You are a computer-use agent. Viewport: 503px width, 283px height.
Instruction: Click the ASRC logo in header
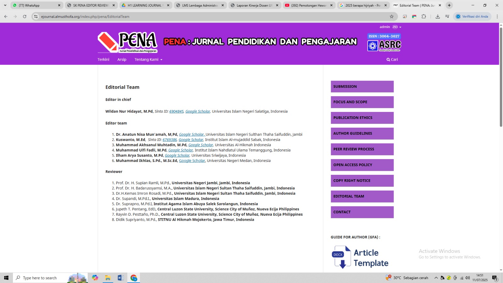(x=384, y=42)
